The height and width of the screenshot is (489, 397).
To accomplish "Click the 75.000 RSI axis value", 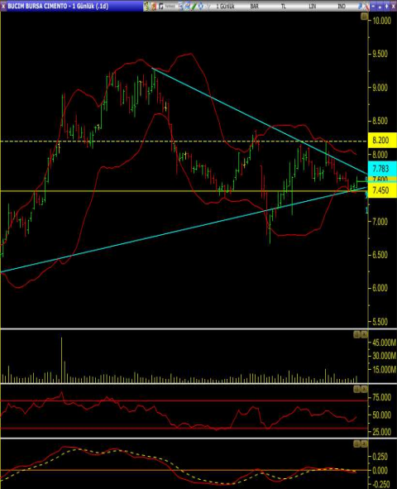I will point(381,397).
